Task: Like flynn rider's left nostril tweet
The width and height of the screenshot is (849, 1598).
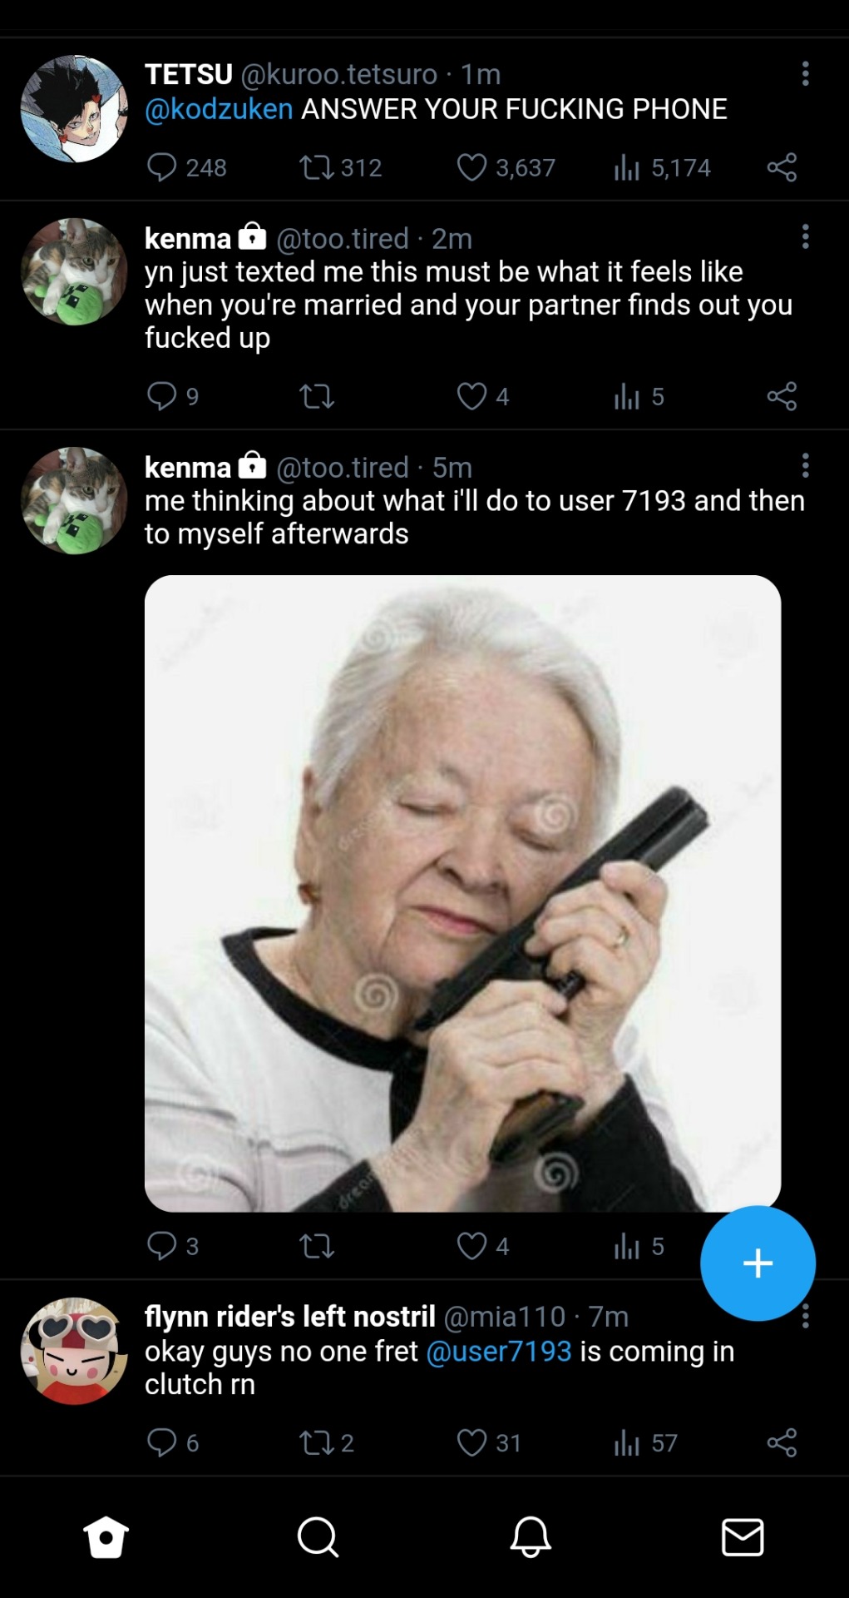Action: tap(471, 1442)
